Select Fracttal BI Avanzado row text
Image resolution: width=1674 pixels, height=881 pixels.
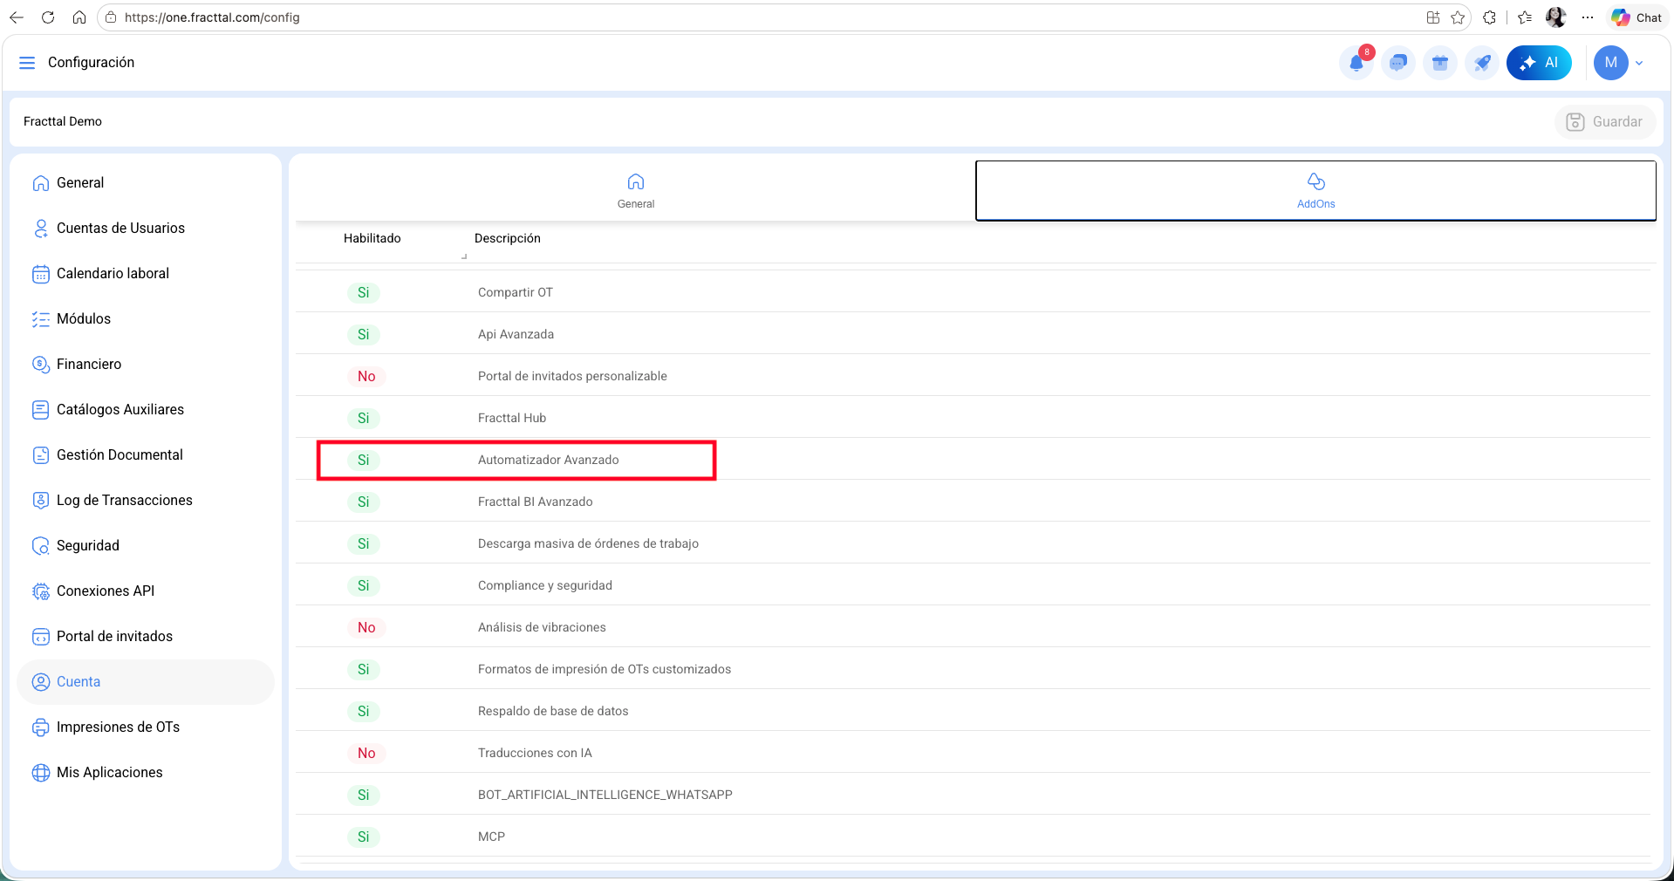pos(536,502)
